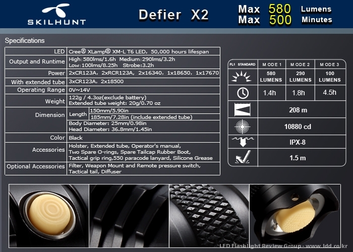Select the Operating Range label
353x252 pixels.
click(x=41, y=90)
